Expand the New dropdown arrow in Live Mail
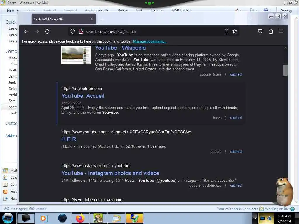Image resolution: width=299 pixels, height=224 pixels. [x=17, y=10]
